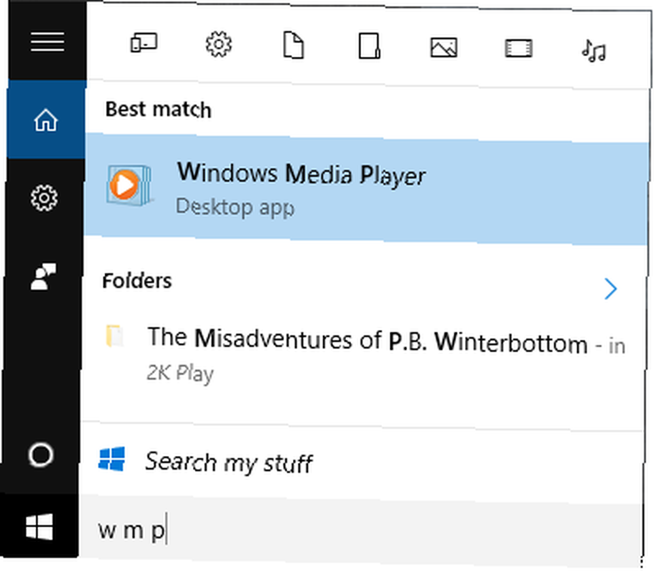Click the Cortana circle icon
Viewport: 654px width, 571px height.
[x=41, y=454]
